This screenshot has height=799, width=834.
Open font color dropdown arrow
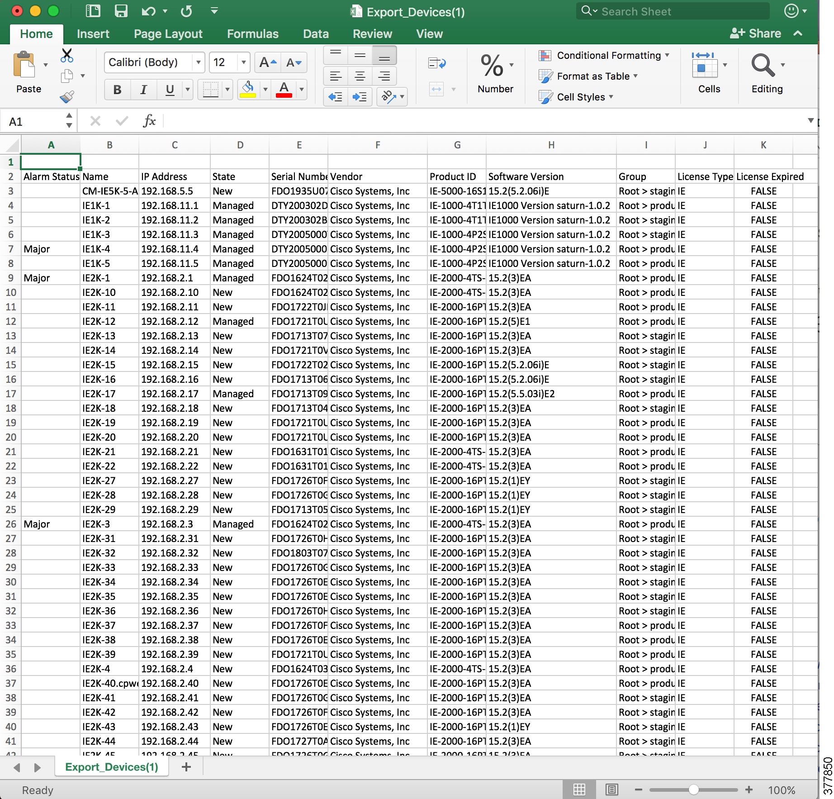pos(301,90)
